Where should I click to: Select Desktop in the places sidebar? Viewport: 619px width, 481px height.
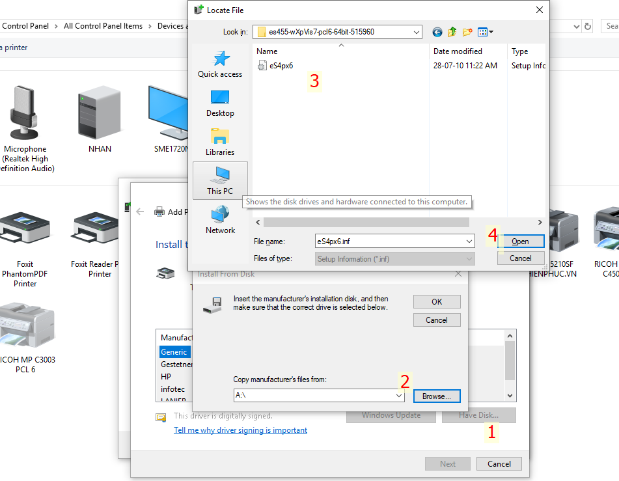(x=220, y=103)
